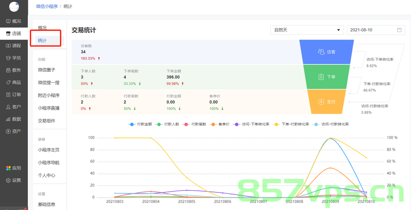Open 资产 in the dark sidebar
The width and height of the screenshot is (411, 210).
click(13, 131)
